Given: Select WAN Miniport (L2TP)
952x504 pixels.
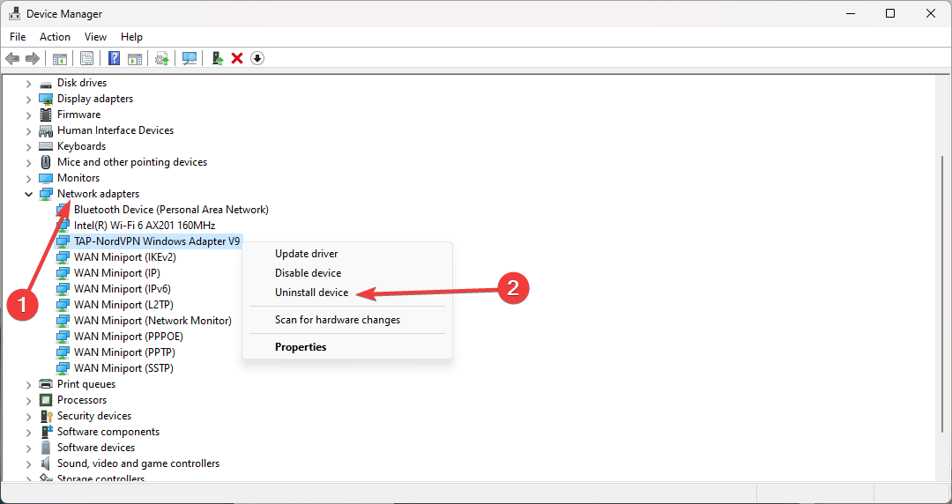Looking at the screenshot, I should (x=123, y=304).
